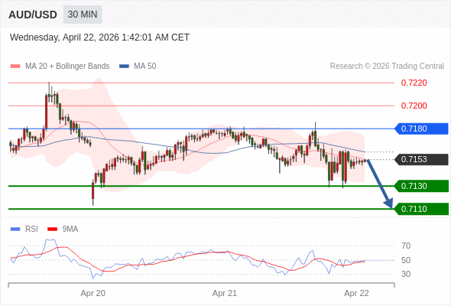This screenshot has height=306, width=451.
Task: Click the MA 20 + Bollinger Bands legend text
Action: 67,67
